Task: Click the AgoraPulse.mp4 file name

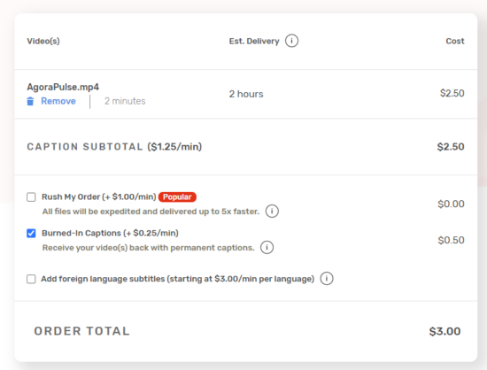Action: 63,87
